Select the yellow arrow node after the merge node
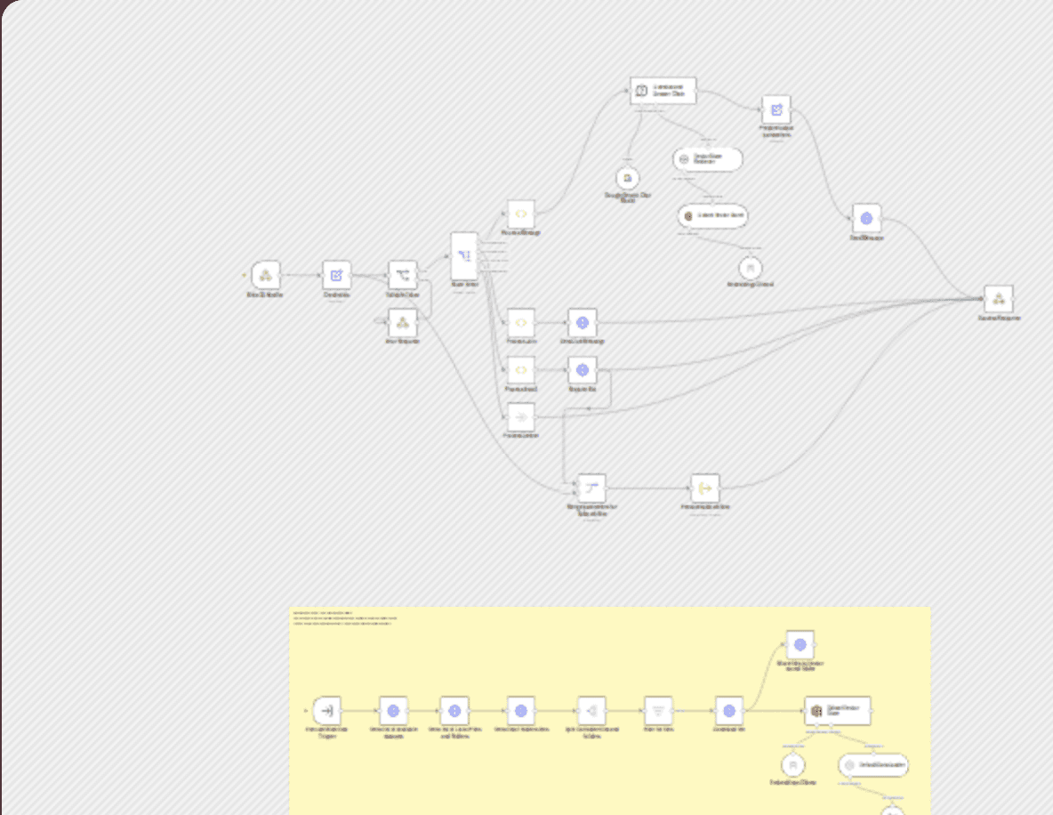The image size is (1053, 815). coord(705,488)
